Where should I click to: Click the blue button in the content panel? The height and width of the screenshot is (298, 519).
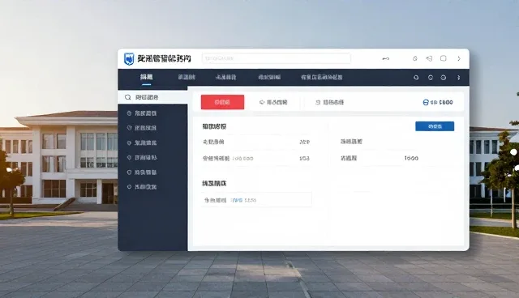(x=435, y=126)
